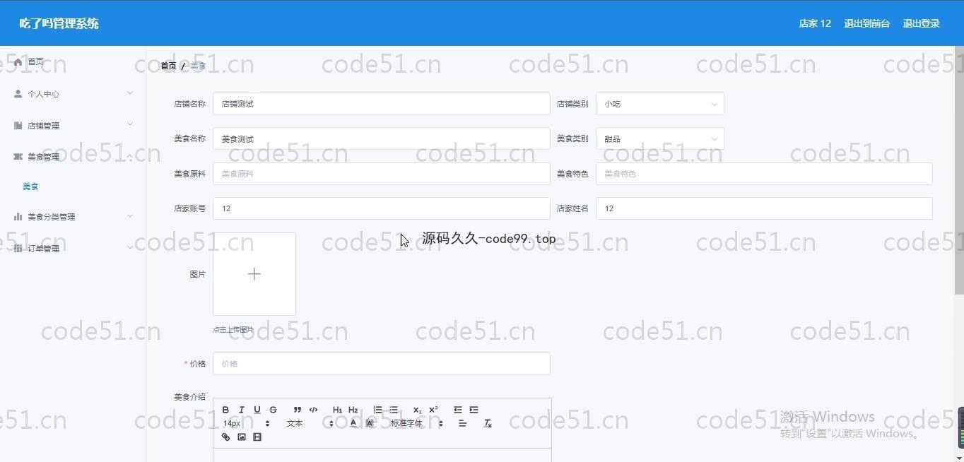Insert a video in editor
964x462 pixels.
pos(257,437)
